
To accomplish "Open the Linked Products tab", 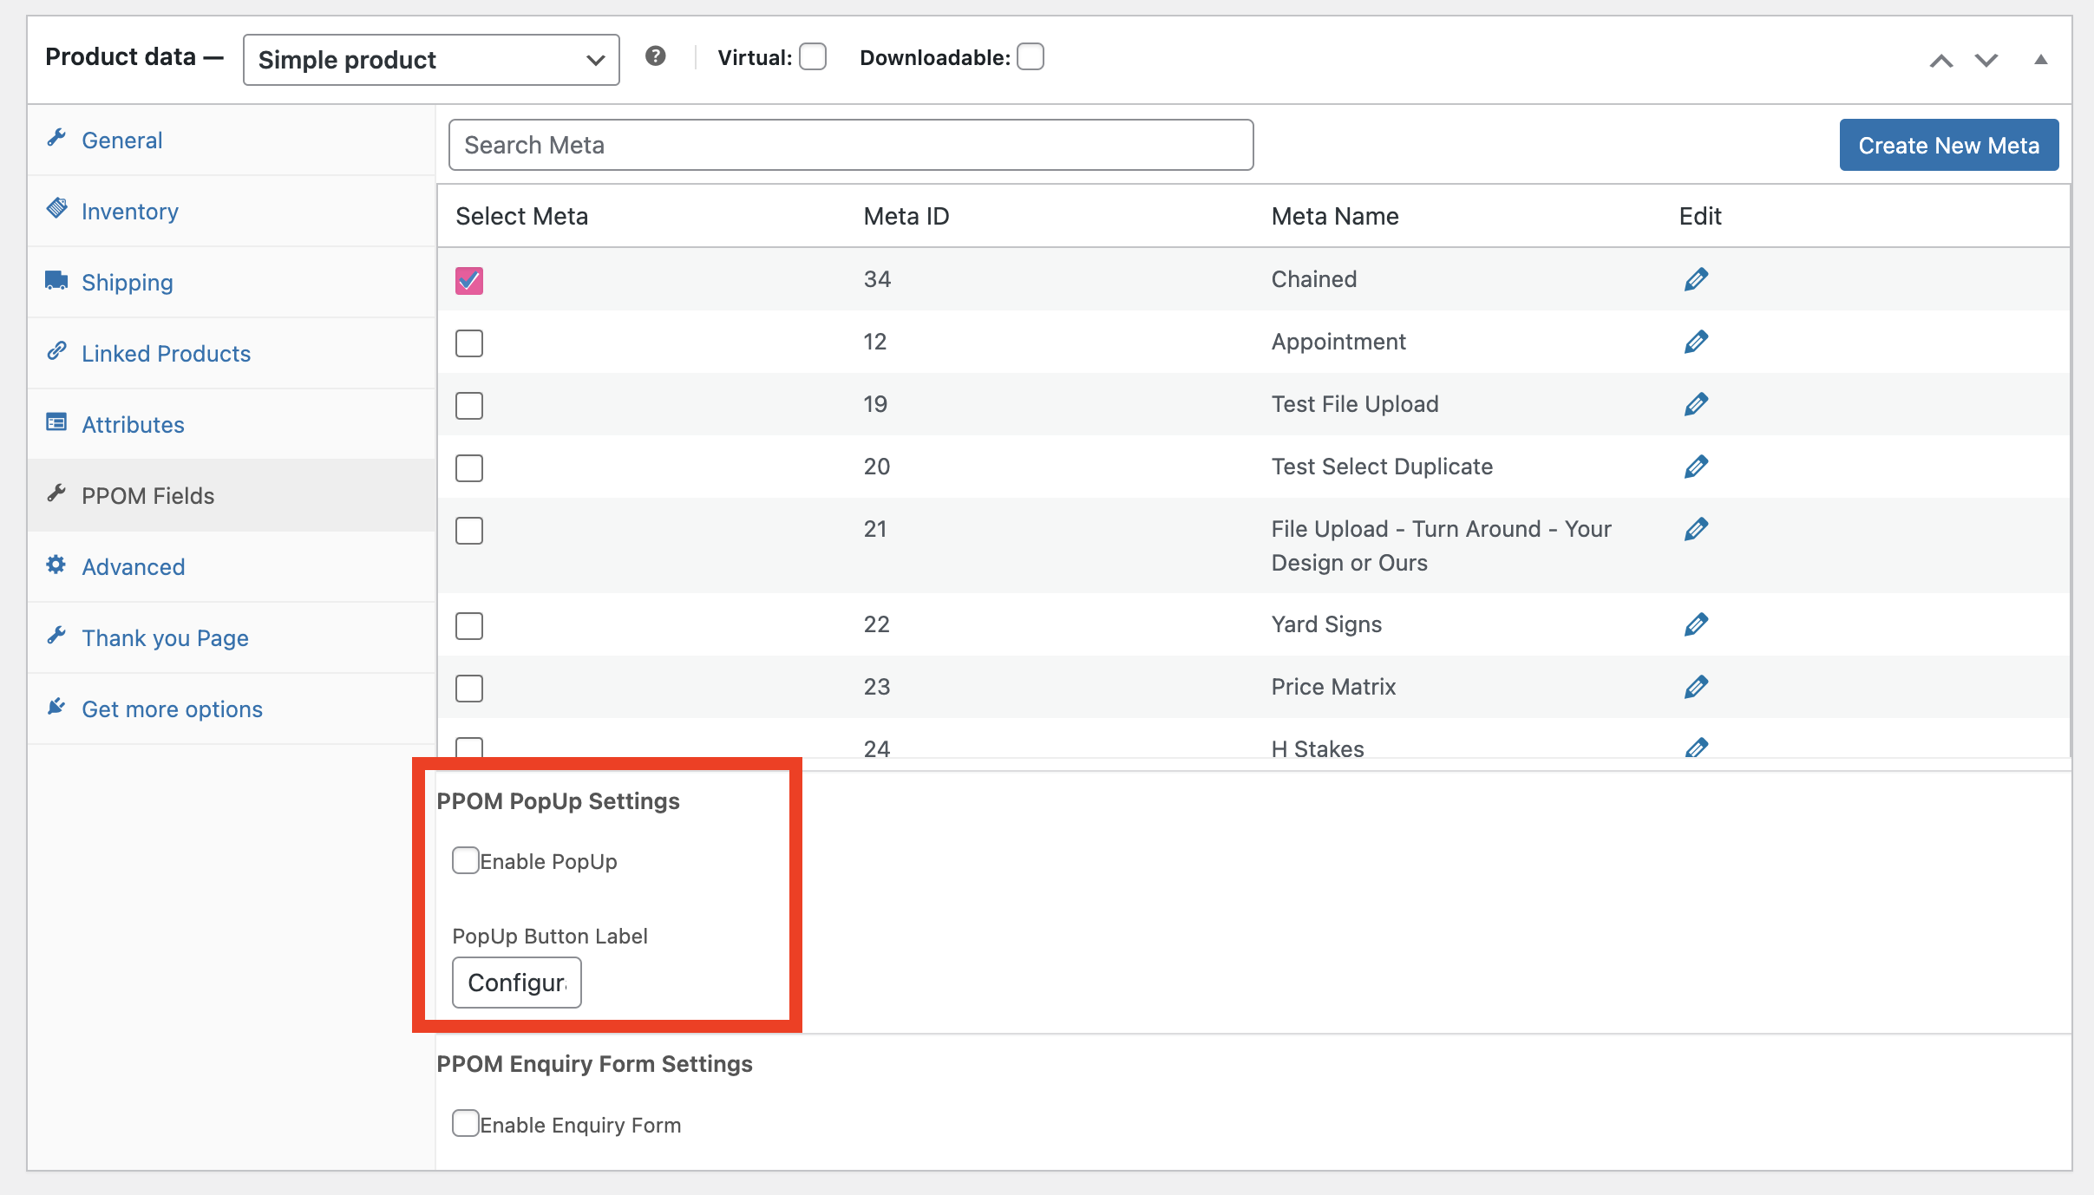I will point(166,353).
